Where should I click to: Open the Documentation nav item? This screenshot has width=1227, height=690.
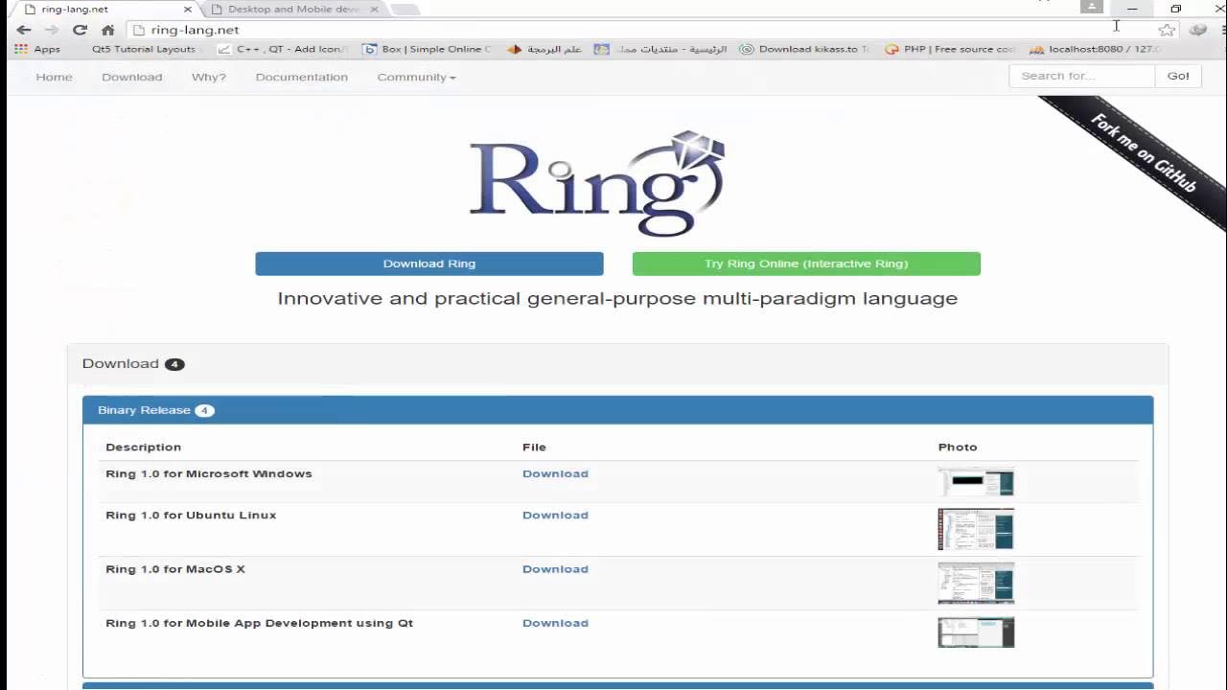pyautogui.click(x=302, y=77)
